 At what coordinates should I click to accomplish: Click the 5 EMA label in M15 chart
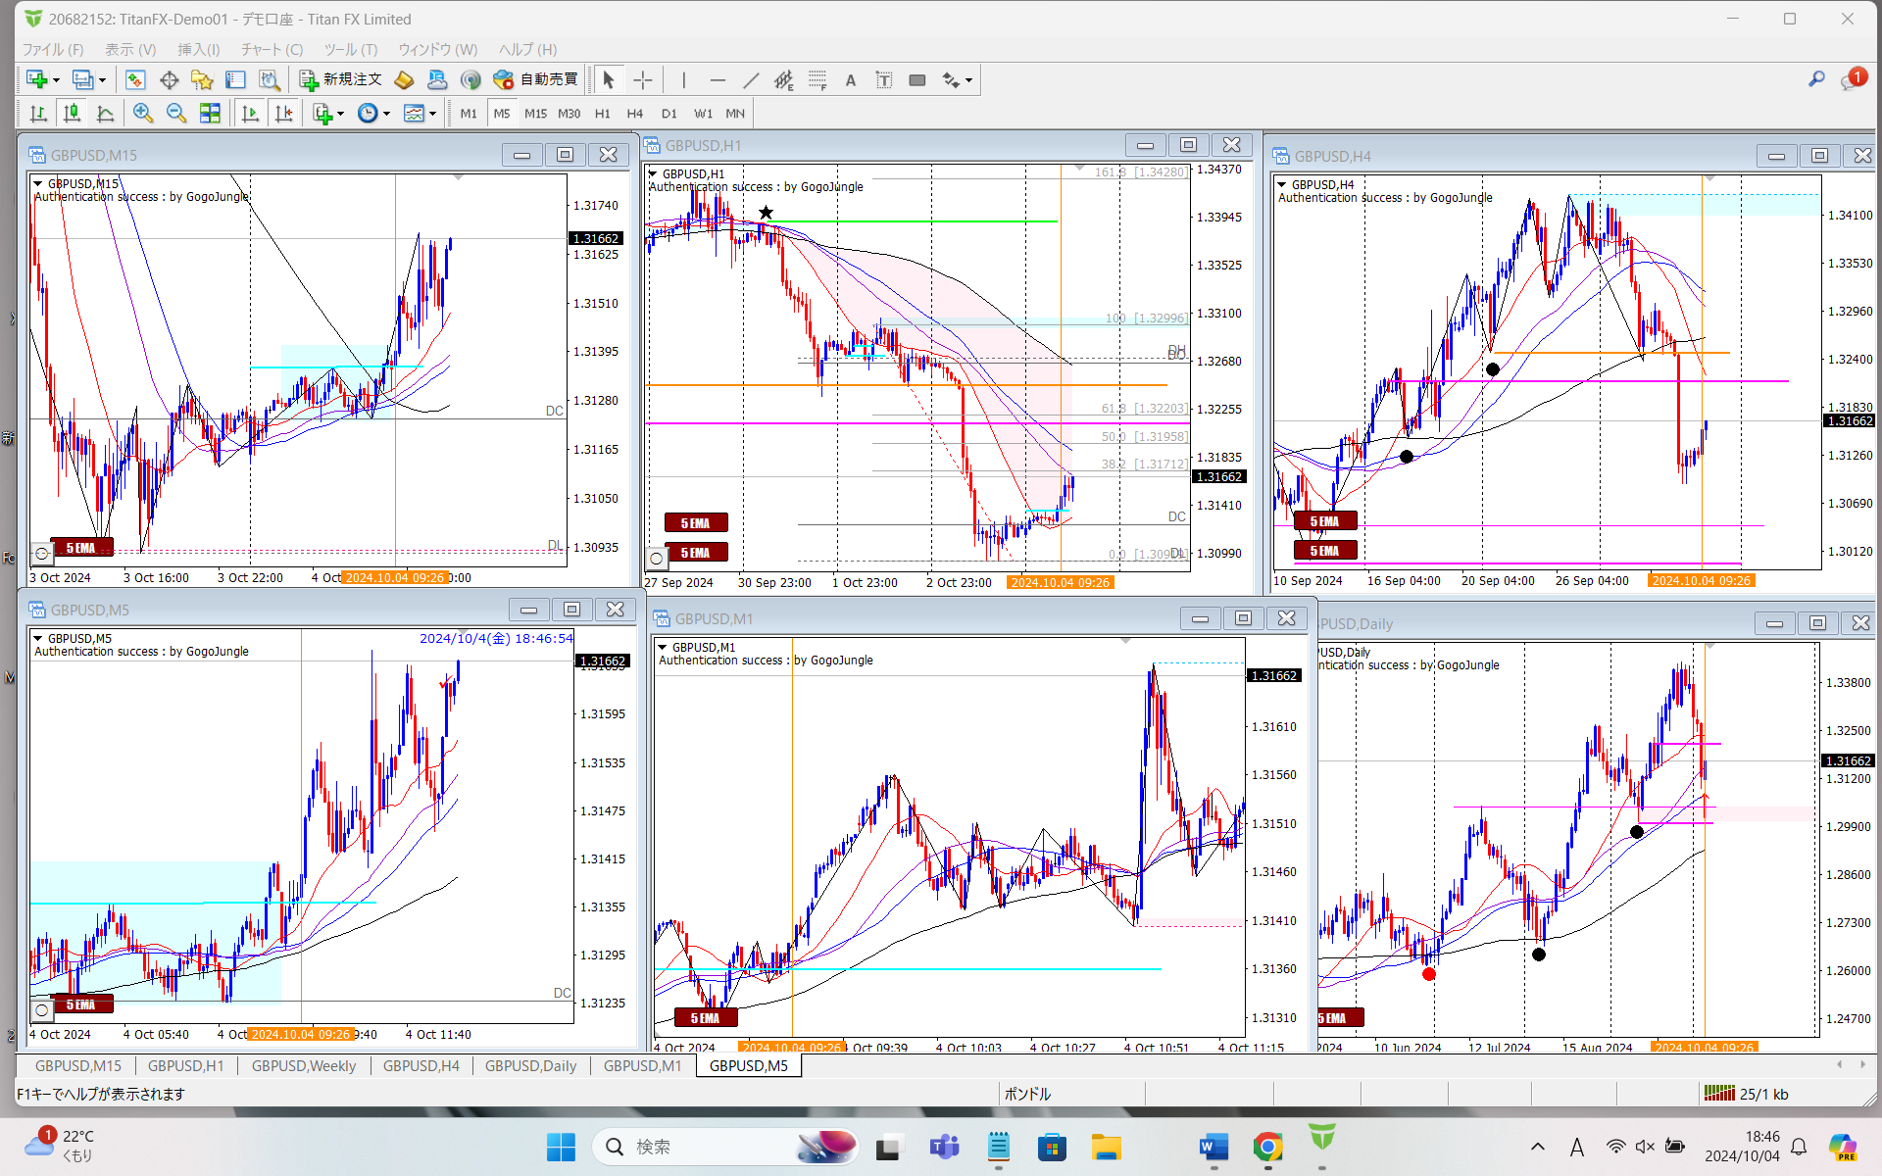(x=81, y=548)
